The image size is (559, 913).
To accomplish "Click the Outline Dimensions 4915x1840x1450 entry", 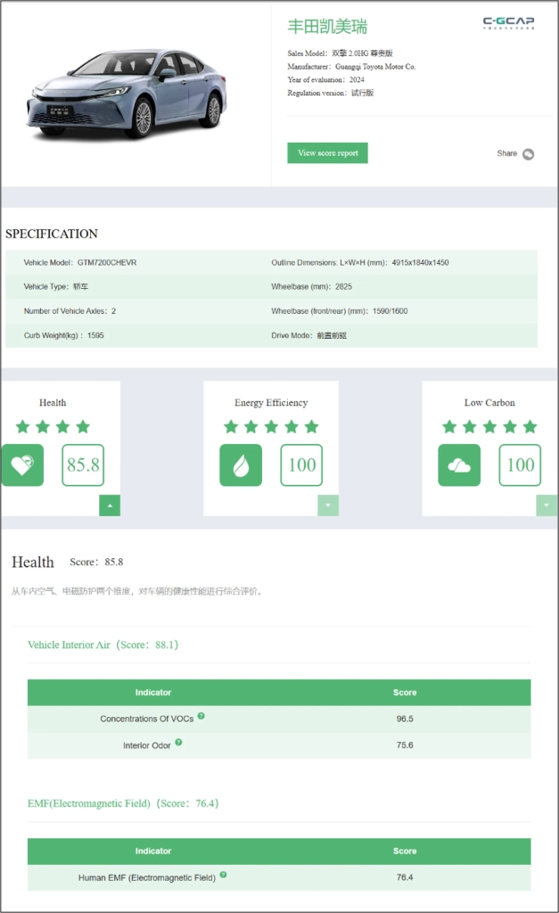I will point(360,263).
